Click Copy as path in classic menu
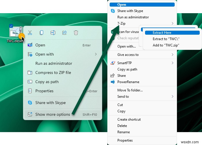This screenshot has height=145, width=202. pos(142,69)
